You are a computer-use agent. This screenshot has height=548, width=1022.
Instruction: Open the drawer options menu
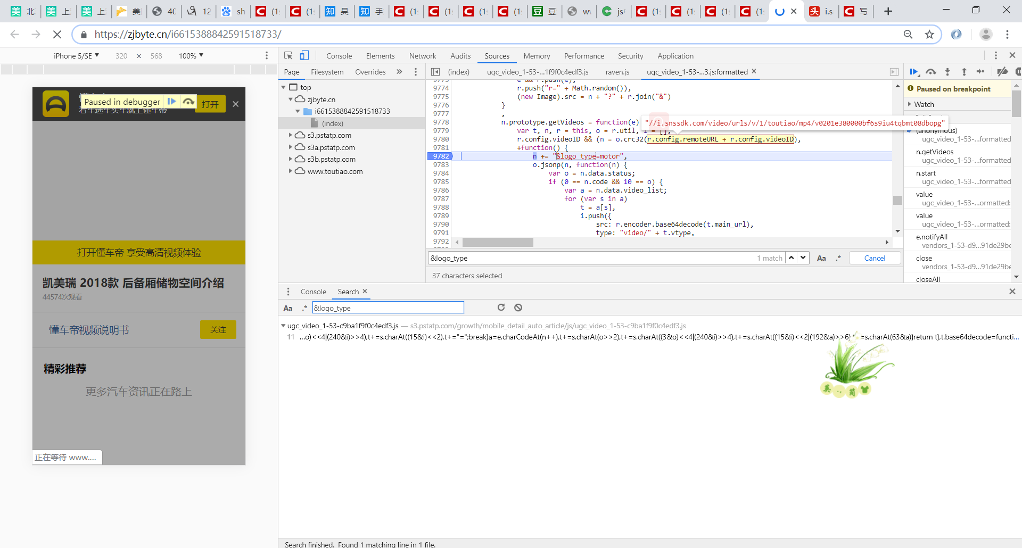click(x=289, y=292)
